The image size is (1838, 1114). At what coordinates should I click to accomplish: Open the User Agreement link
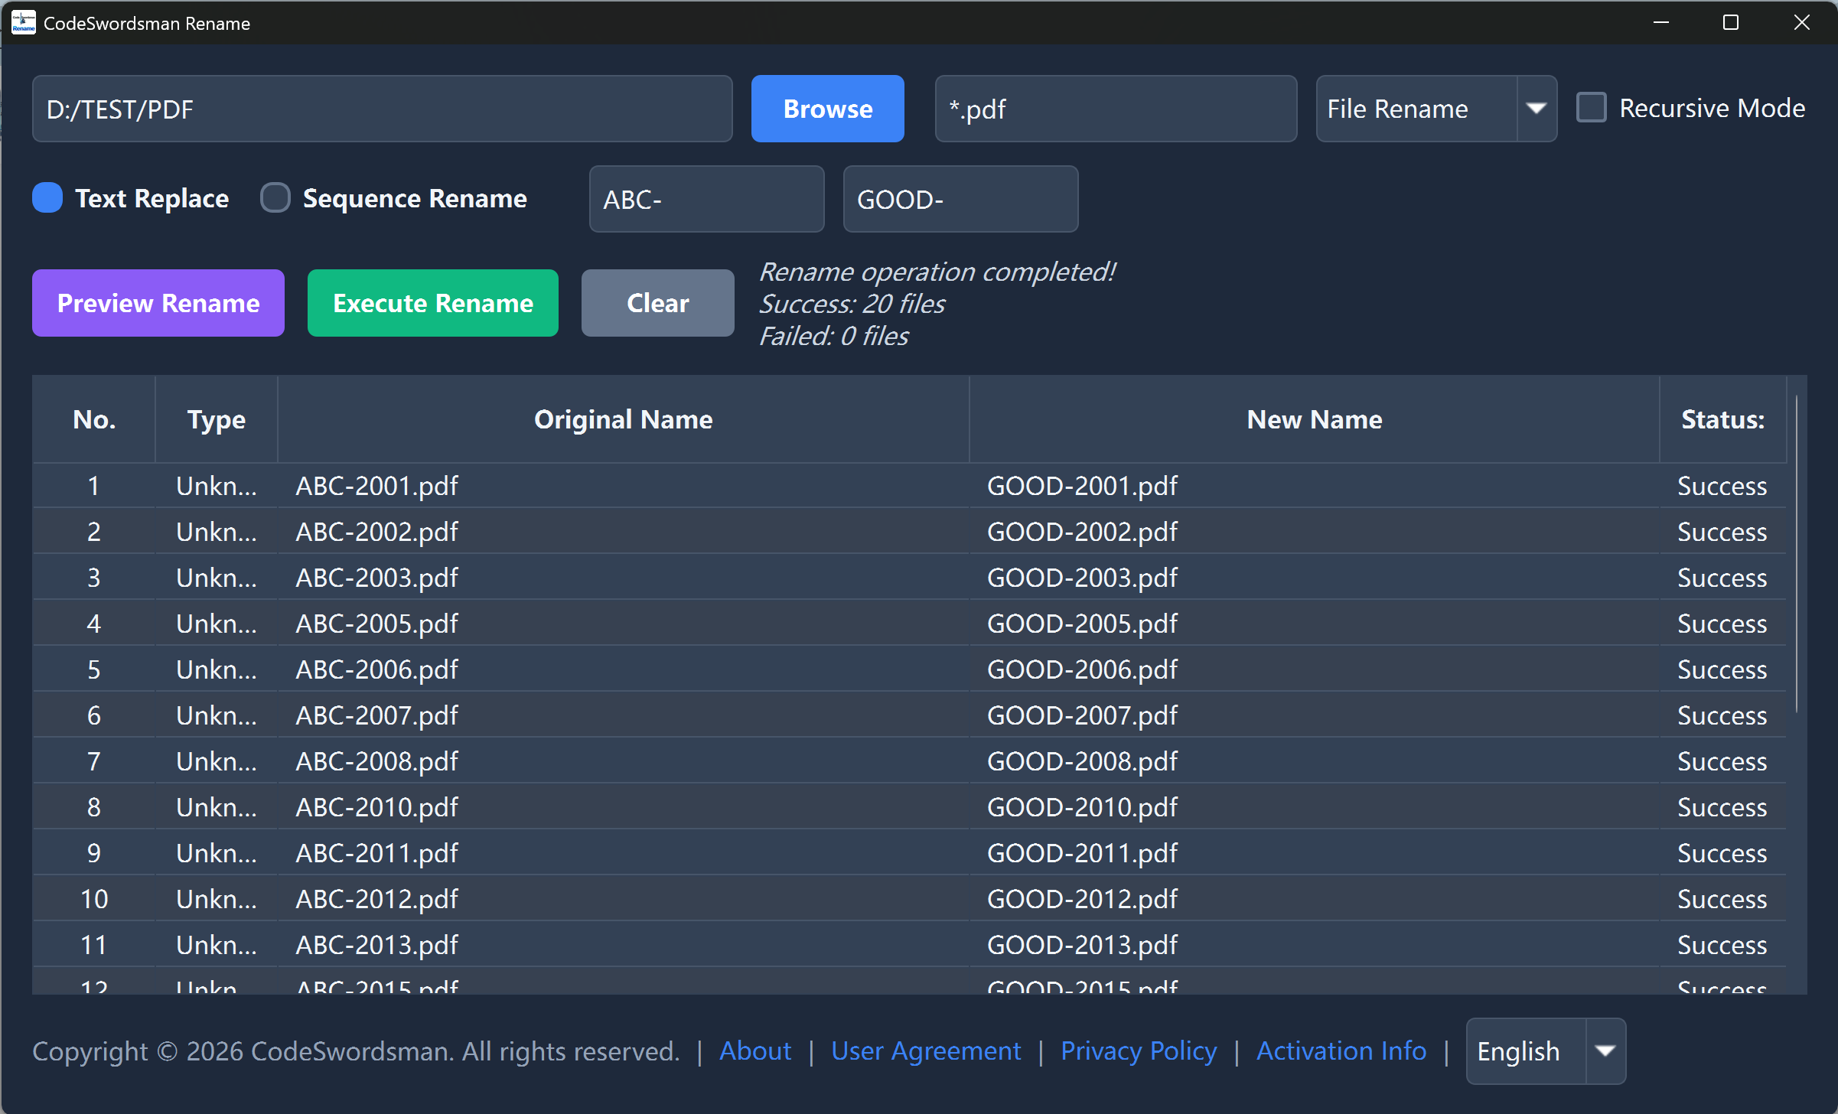926,1051
